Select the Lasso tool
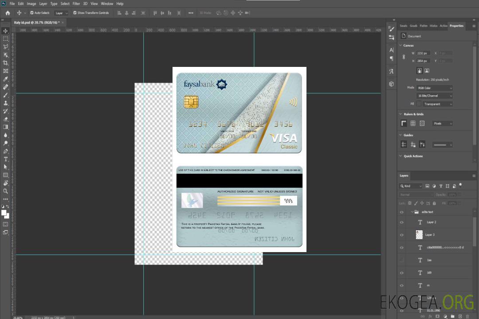 (x=6, y=47)
